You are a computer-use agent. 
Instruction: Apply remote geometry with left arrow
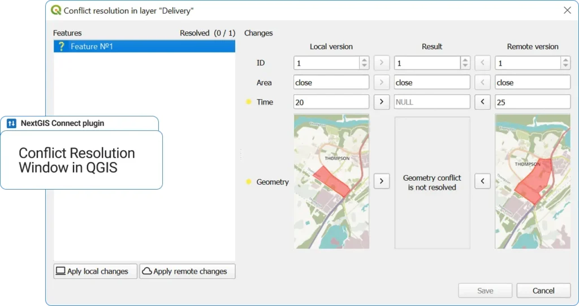pos(482,181)
